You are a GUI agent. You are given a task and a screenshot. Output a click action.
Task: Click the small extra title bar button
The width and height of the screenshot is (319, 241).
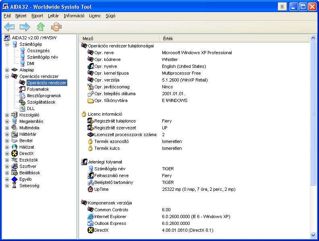point(282,7)
